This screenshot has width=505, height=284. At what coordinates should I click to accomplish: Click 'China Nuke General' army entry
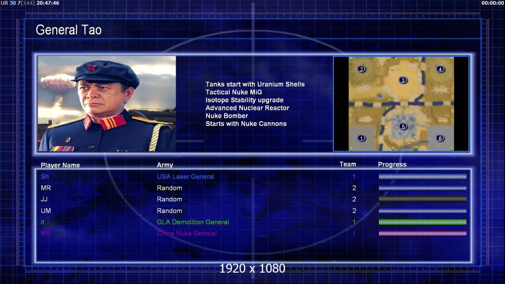tap(187, 233)
